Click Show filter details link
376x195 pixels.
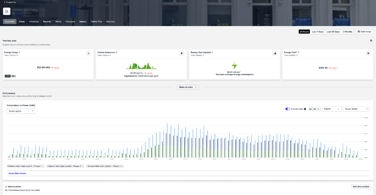[18, 173]
